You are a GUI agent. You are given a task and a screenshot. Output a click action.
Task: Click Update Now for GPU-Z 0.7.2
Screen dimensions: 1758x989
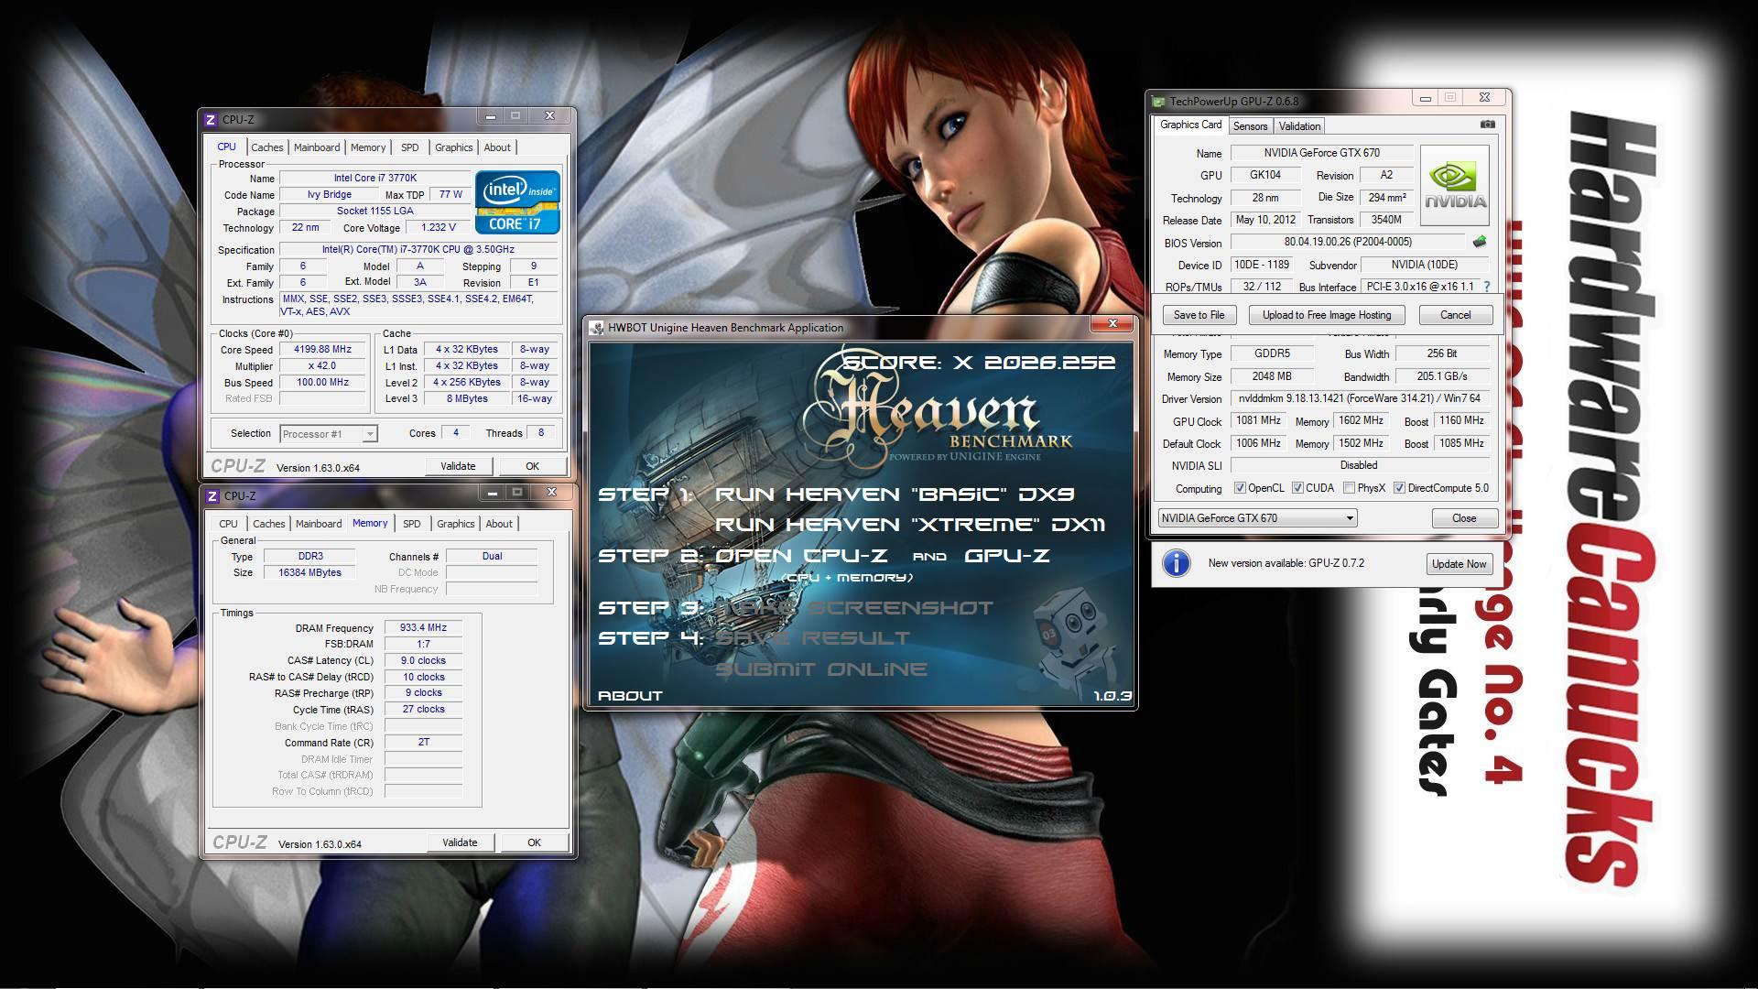[1459, 564]
